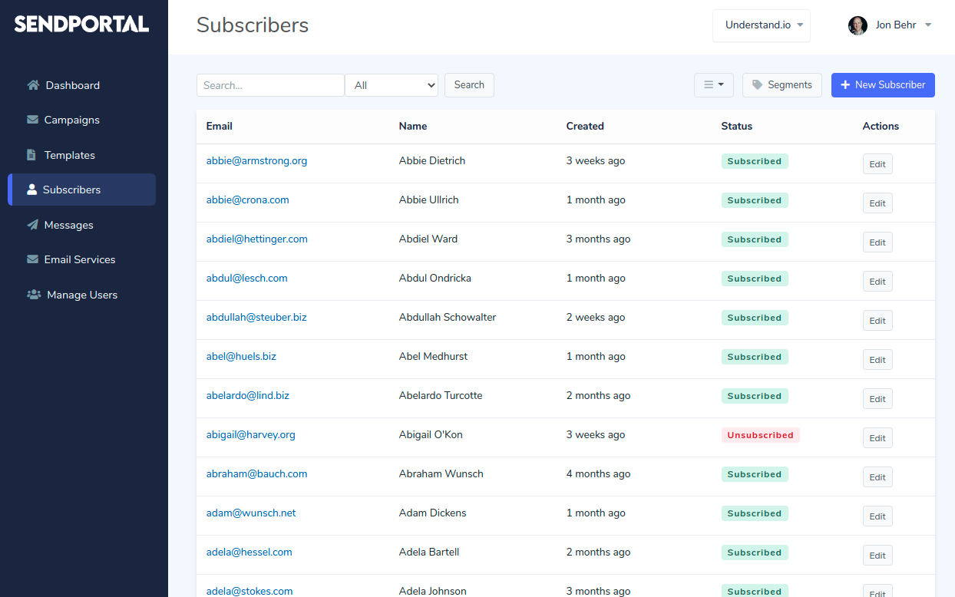Click the Dashboard home icon

point(32,85)
